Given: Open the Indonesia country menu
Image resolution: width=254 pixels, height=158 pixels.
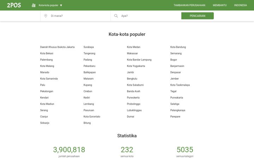Looking at the screenshot, I should click(240, 5).
